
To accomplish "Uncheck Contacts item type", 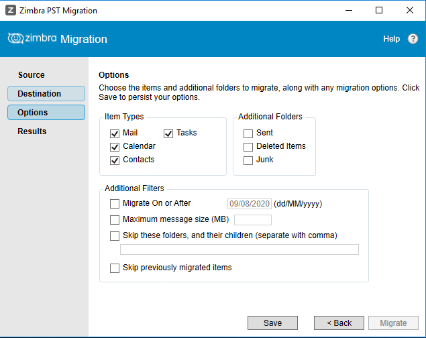I will (115, 160).
